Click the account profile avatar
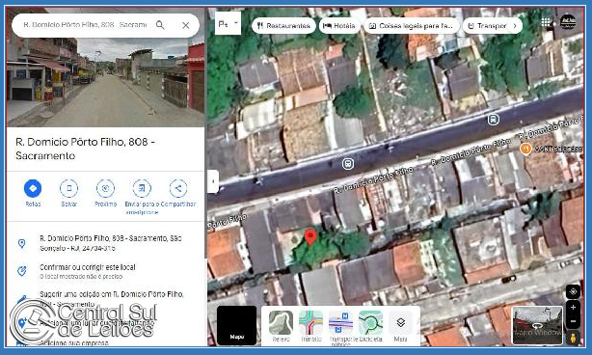 [568, 22]
